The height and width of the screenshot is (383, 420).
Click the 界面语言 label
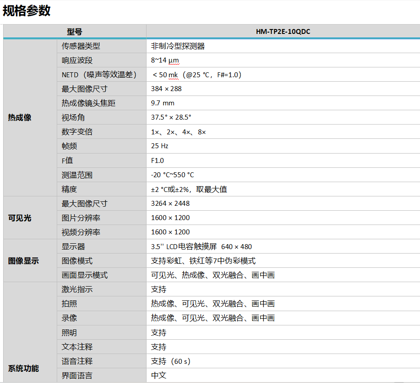click(77, 375)
